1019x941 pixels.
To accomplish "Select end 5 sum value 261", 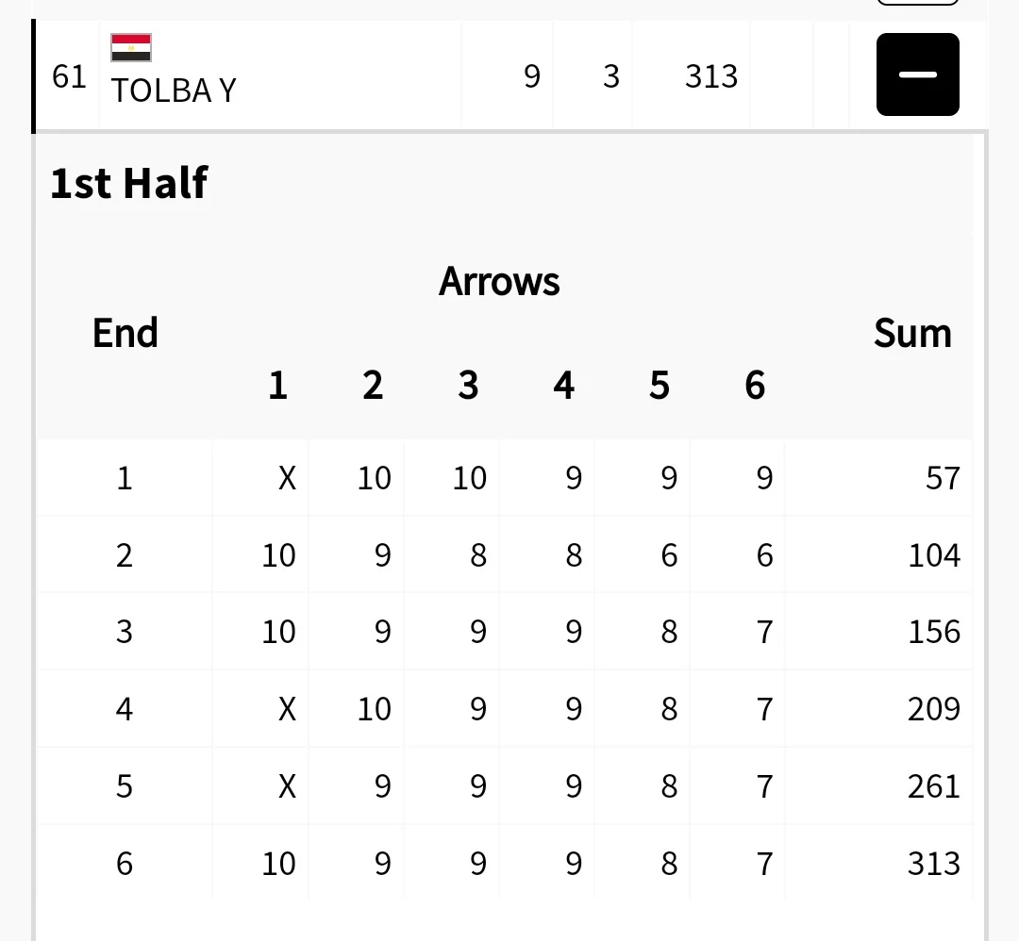I will pyautogui.click(x=934, y=785).
